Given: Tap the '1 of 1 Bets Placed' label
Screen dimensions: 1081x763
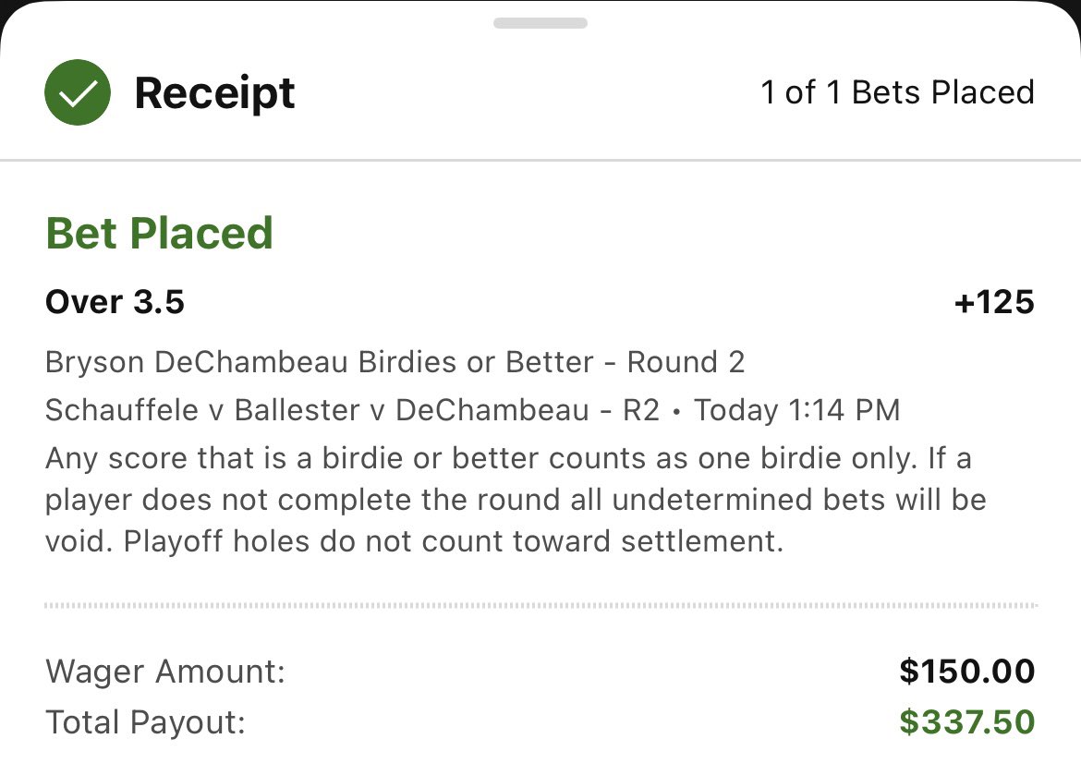Looking at the screenshot, I should click(898, 92).
